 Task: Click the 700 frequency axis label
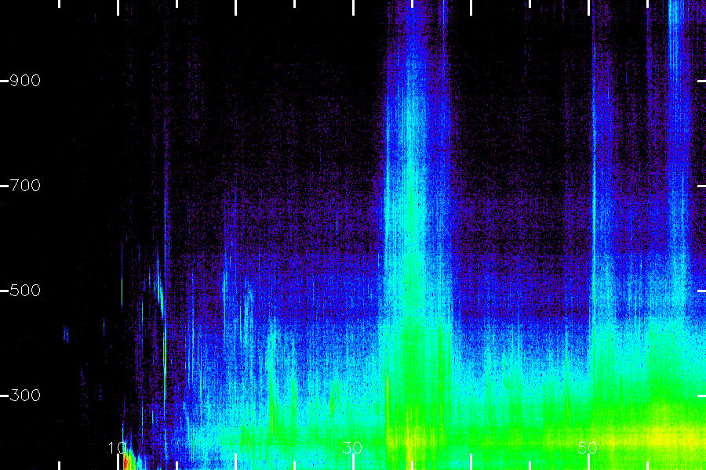pyautogui.click(x=25, y=186)
